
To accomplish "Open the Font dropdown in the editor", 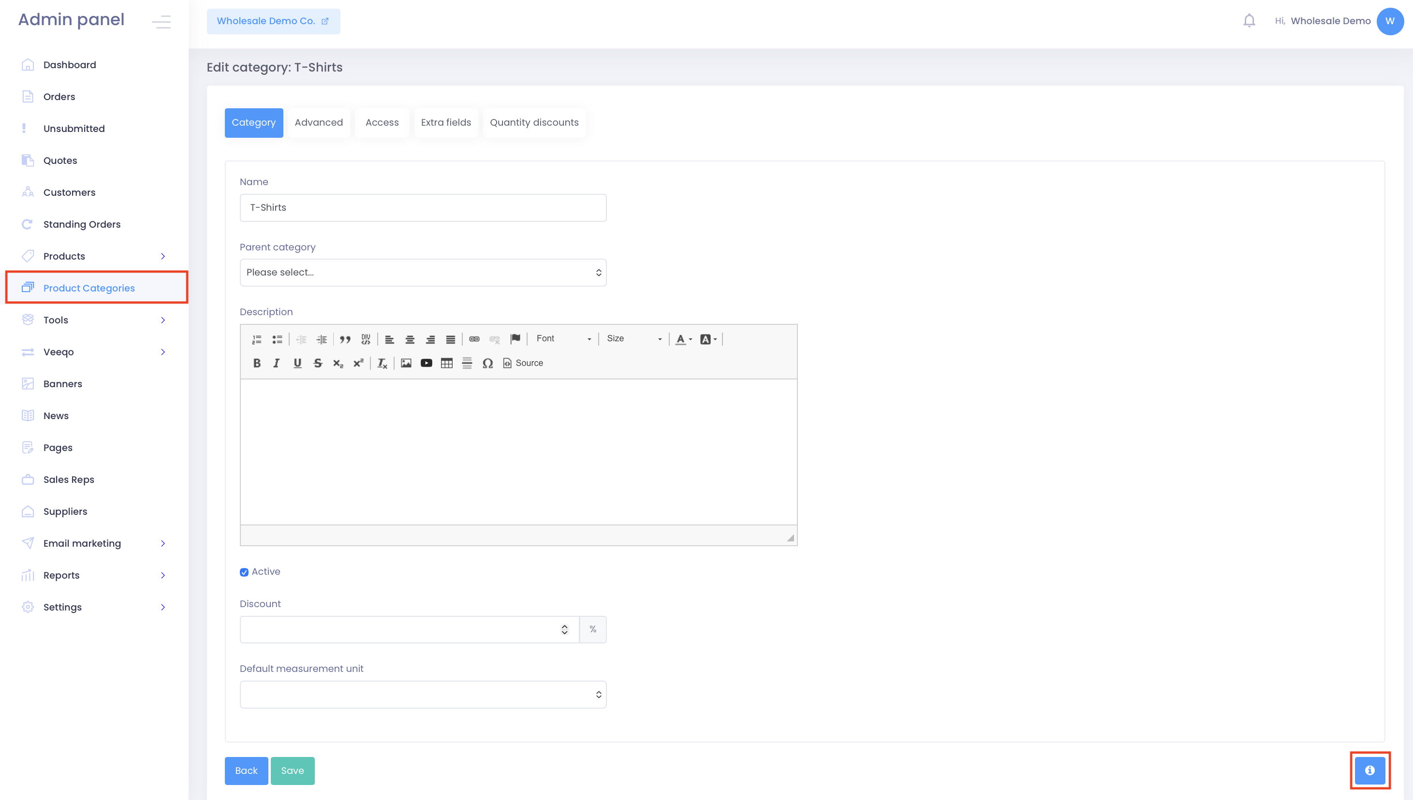I will tap(563, 339).
